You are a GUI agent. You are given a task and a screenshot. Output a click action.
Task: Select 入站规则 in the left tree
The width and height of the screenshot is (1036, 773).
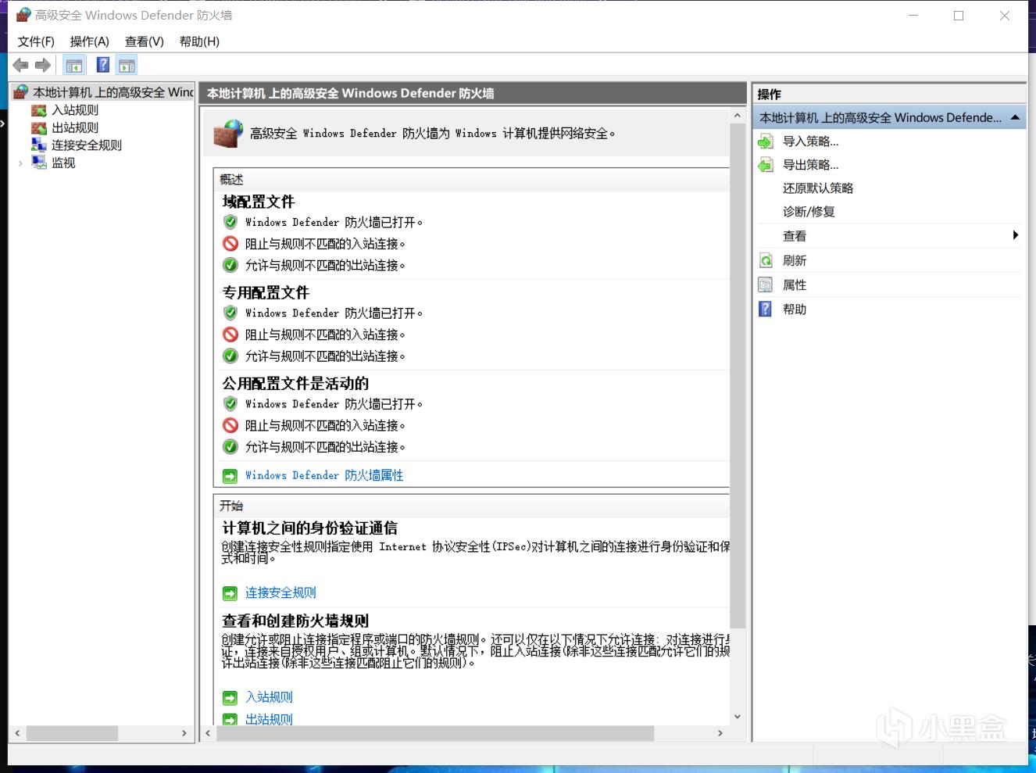[75, 110]
